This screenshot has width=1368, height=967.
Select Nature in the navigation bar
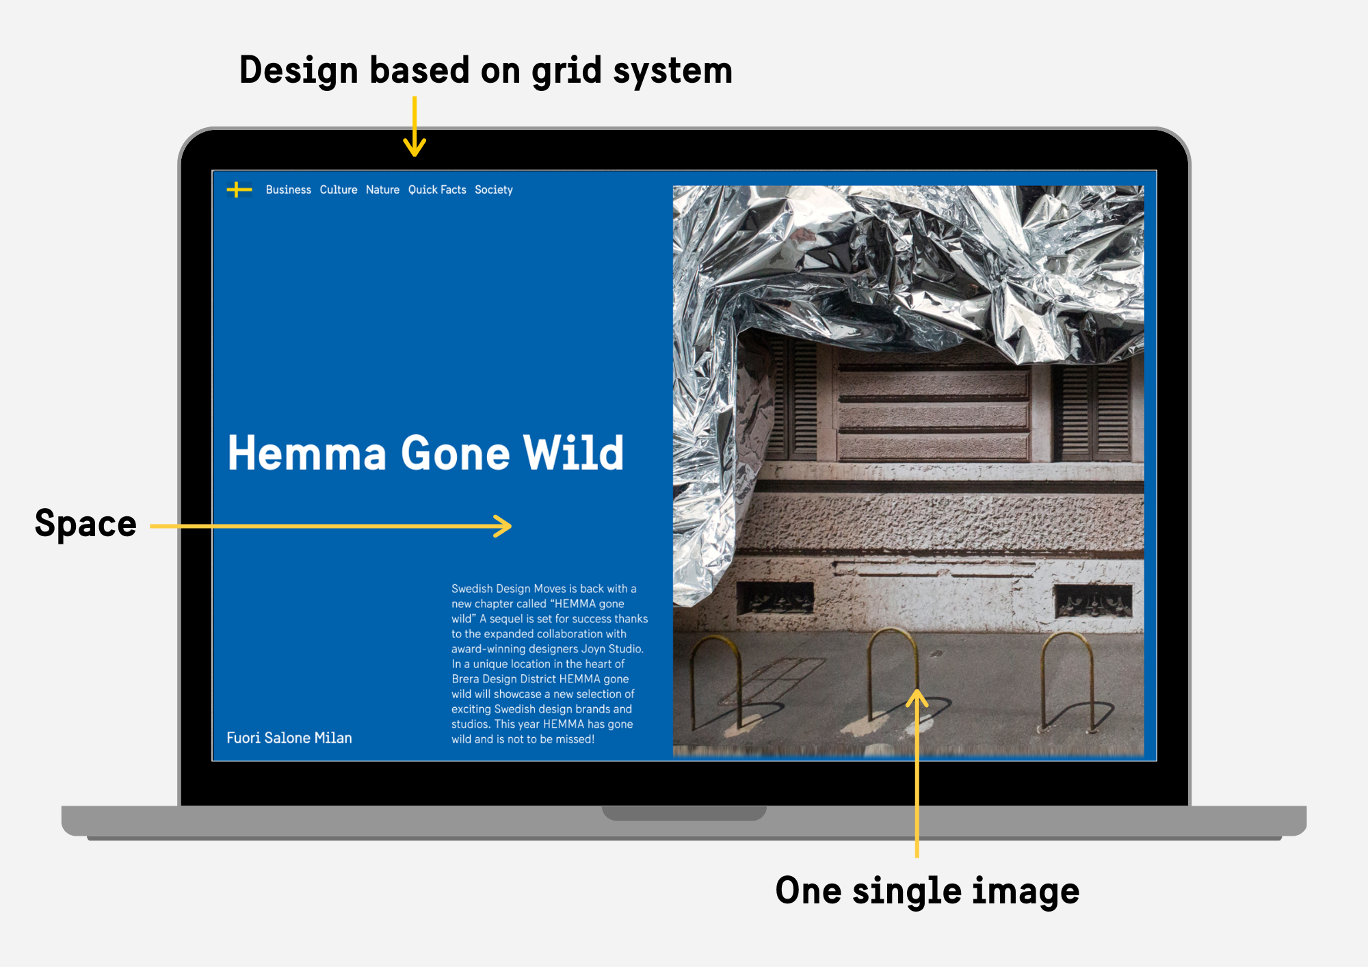382,189
